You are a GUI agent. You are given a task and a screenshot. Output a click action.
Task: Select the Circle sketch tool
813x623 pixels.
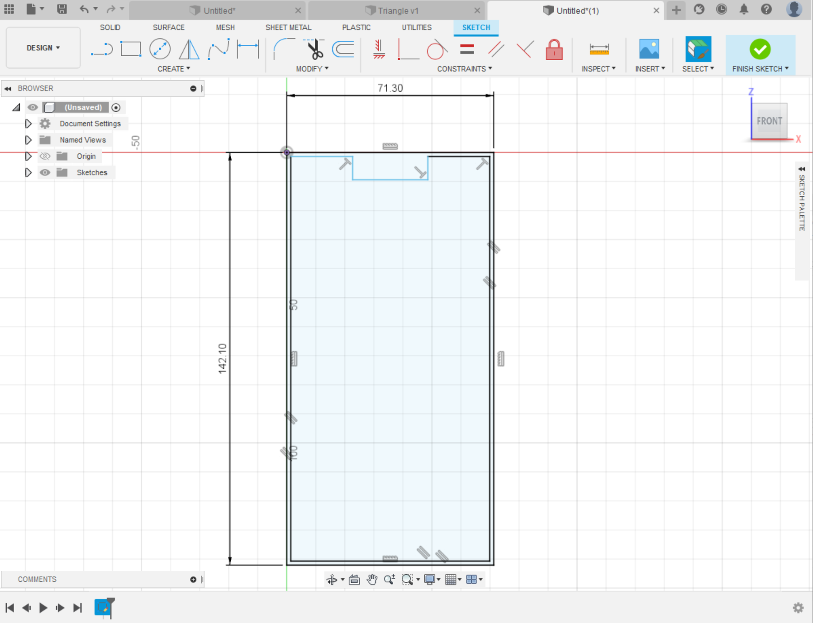coord(160,49)
